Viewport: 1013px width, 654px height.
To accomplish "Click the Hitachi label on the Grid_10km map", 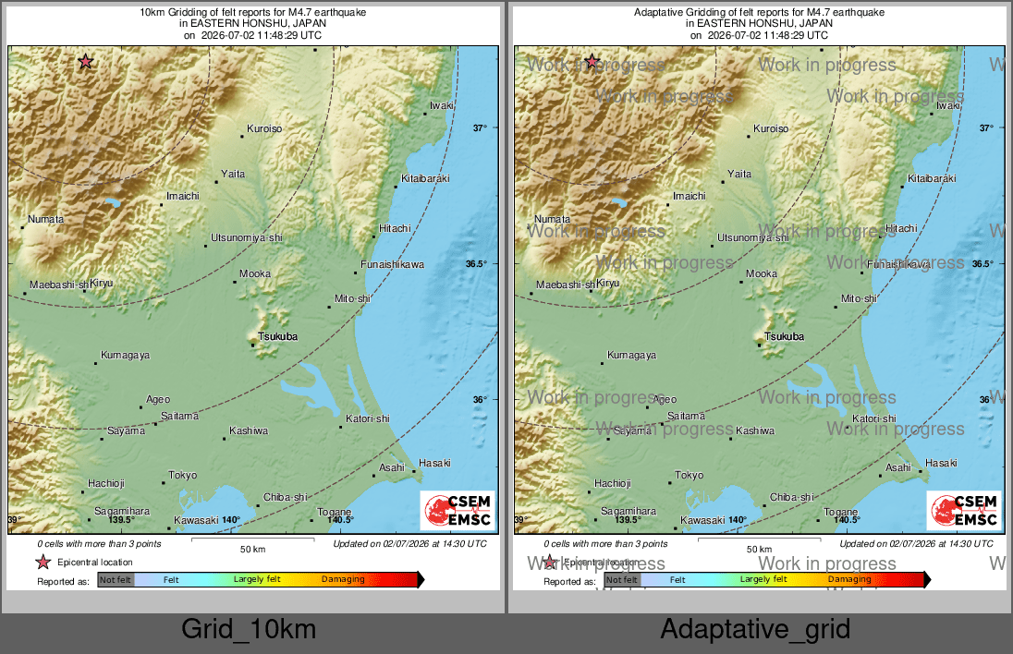I will pos(395,228).
